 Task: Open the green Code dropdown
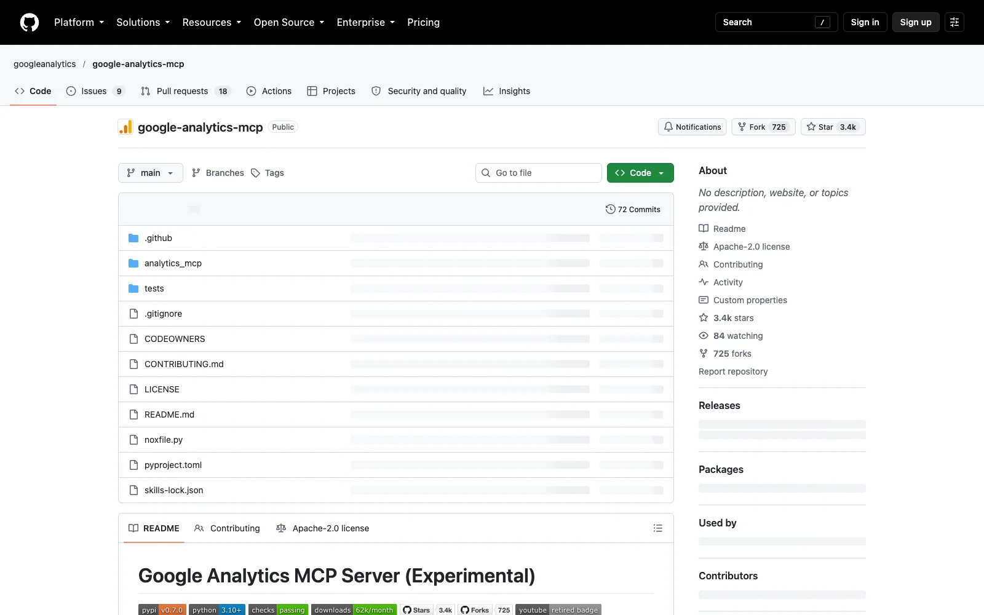coord(640,173)
